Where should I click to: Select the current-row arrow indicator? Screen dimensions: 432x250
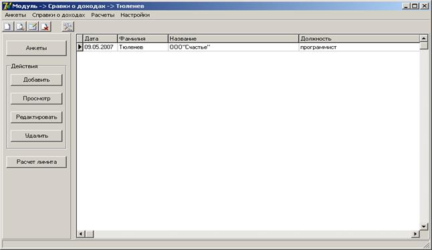(80, 47)
